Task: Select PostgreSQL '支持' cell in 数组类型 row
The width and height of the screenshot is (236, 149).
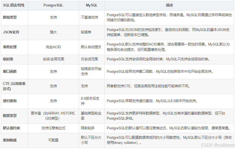Action: (53, 18)
